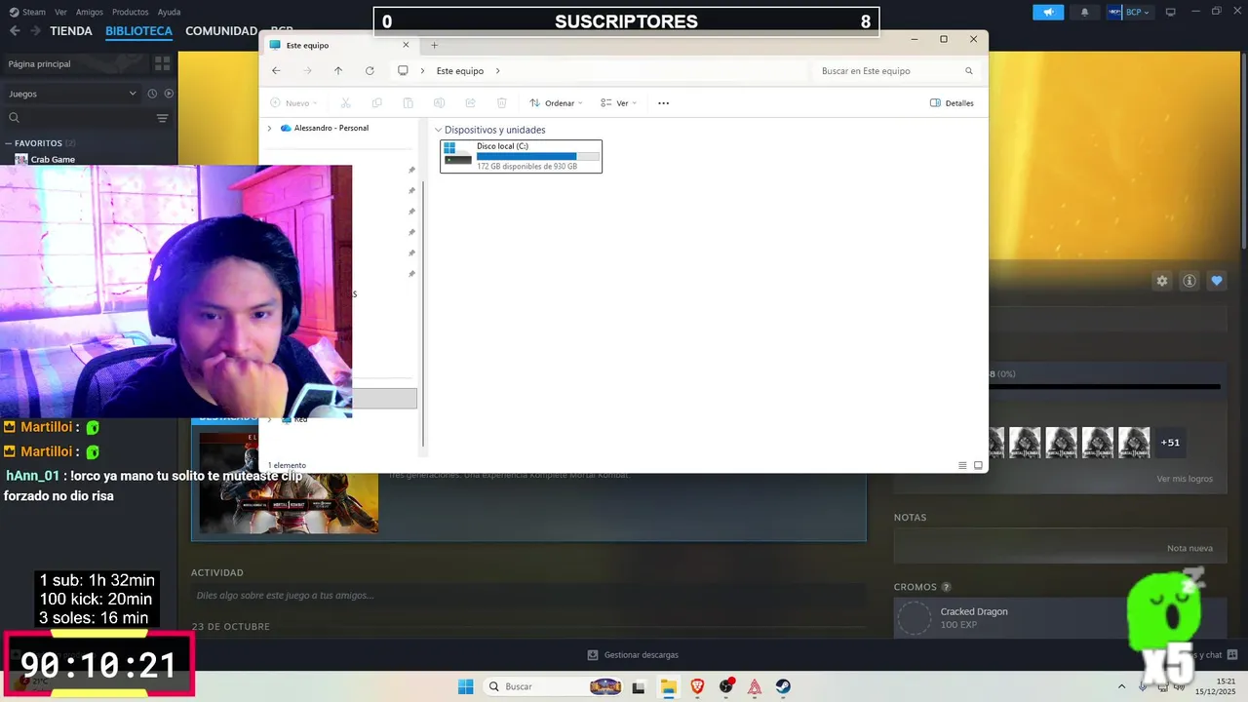
Task: Collapse the Dispositivos y unidades group
Action: [439, 130]
